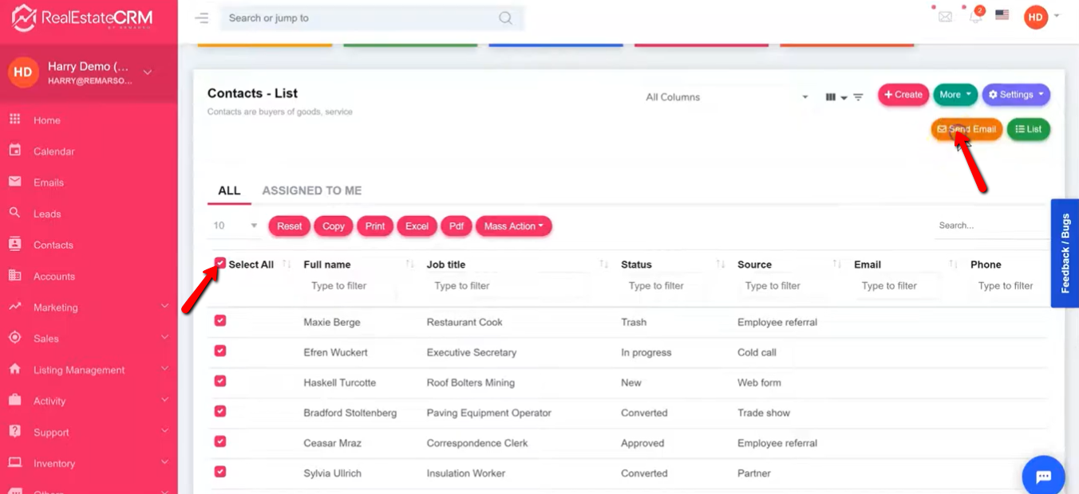Open the Settings dropdown button
Viewport: 1079px width, 494px height.
[x=1015, y=95]
